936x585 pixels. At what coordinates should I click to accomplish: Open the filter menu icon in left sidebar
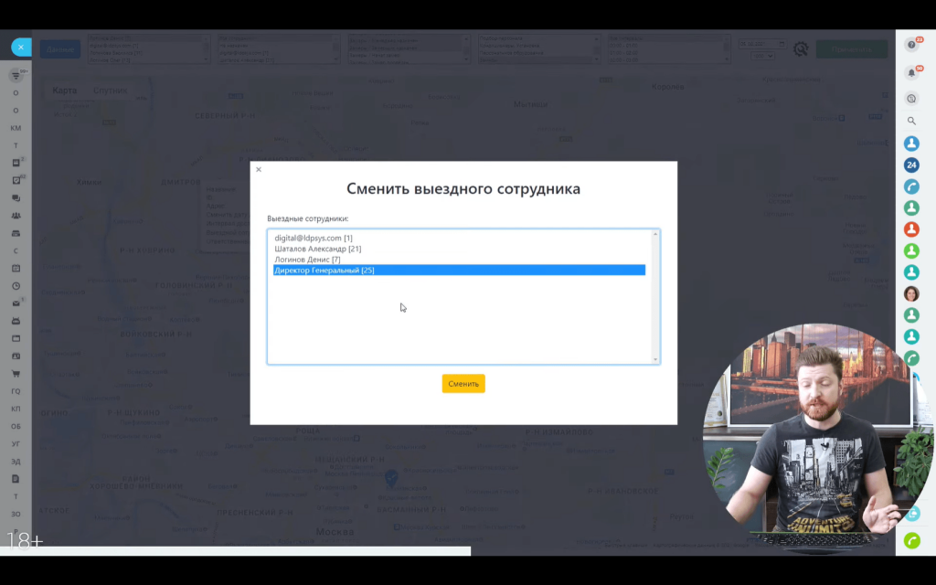(x=16, y=75)
